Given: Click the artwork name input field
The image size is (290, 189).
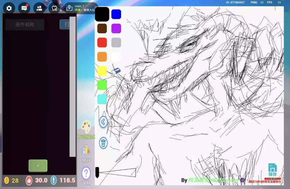Looking at the screenshot, I should point(25,25).
